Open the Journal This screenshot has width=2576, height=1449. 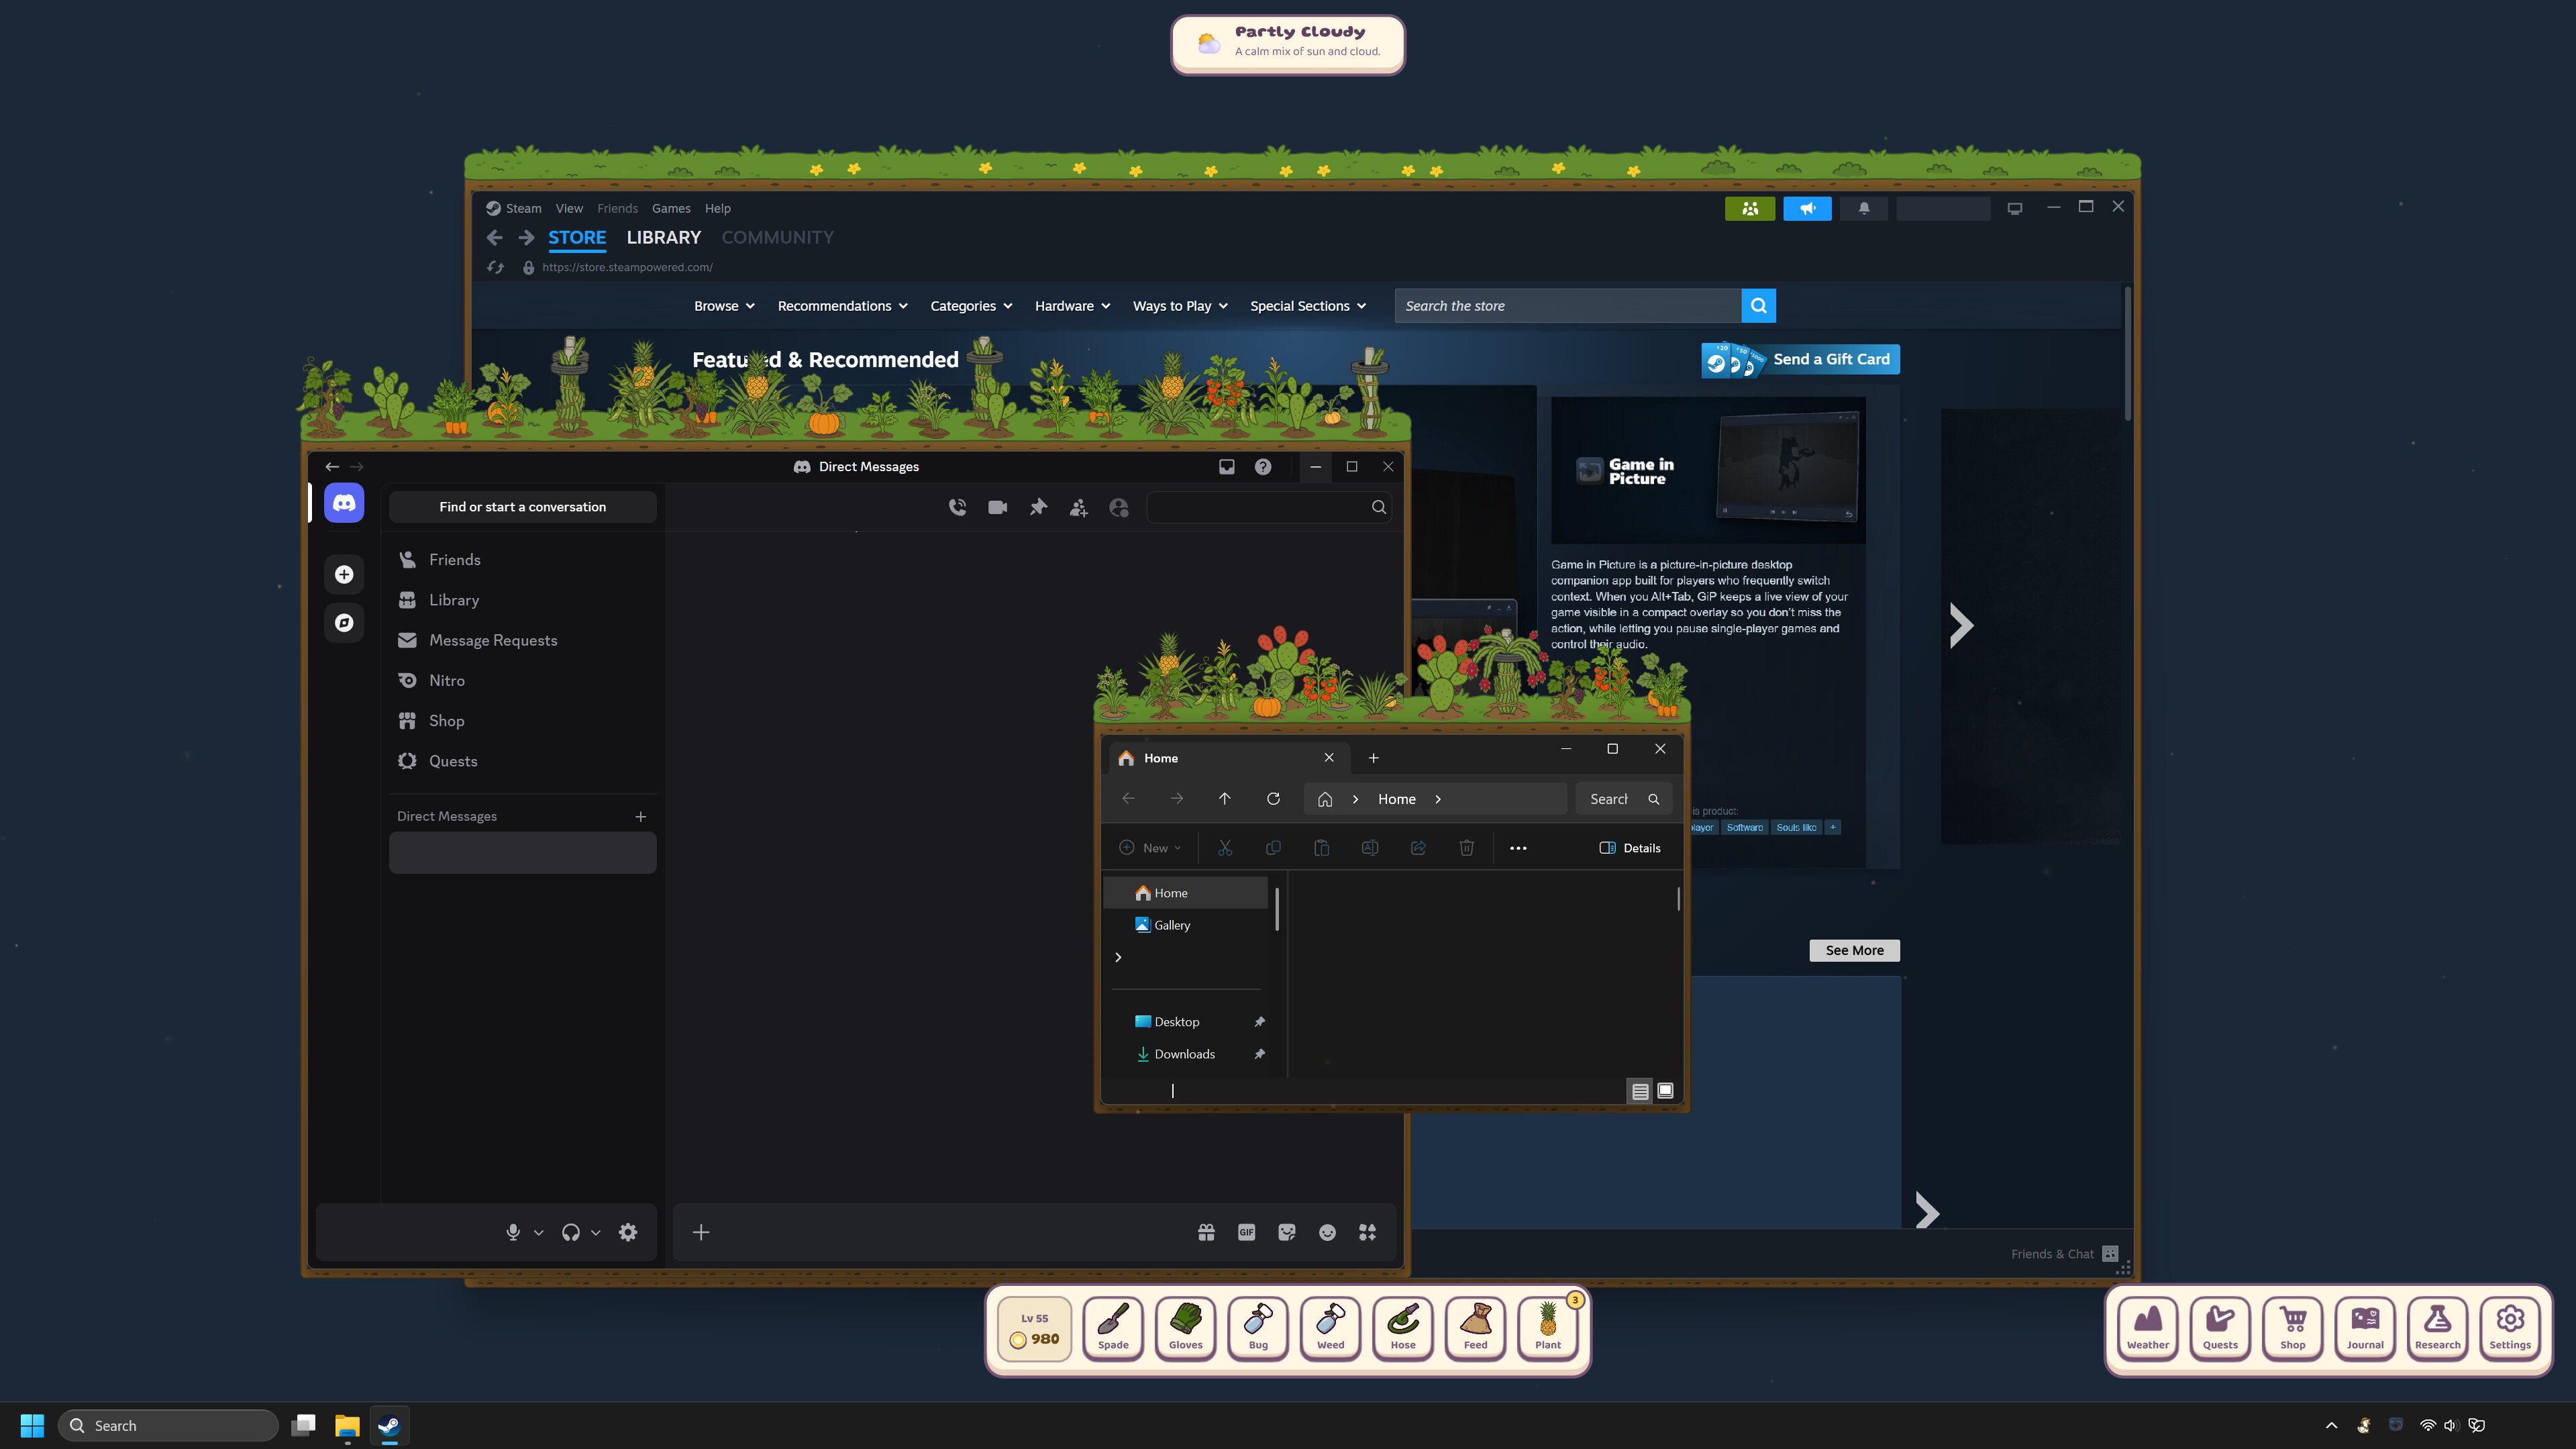pyautogui.click(x=2365, y=1328)
